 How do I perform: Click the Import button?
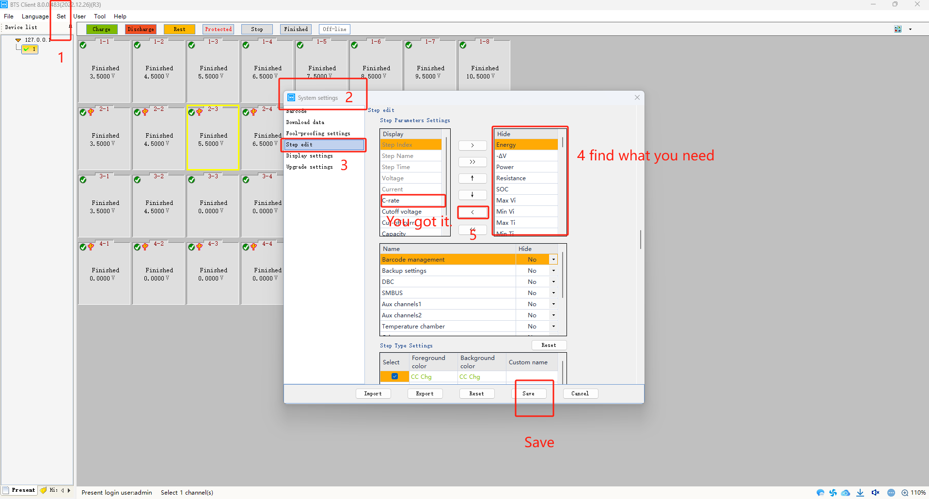(x=373, y=393)
